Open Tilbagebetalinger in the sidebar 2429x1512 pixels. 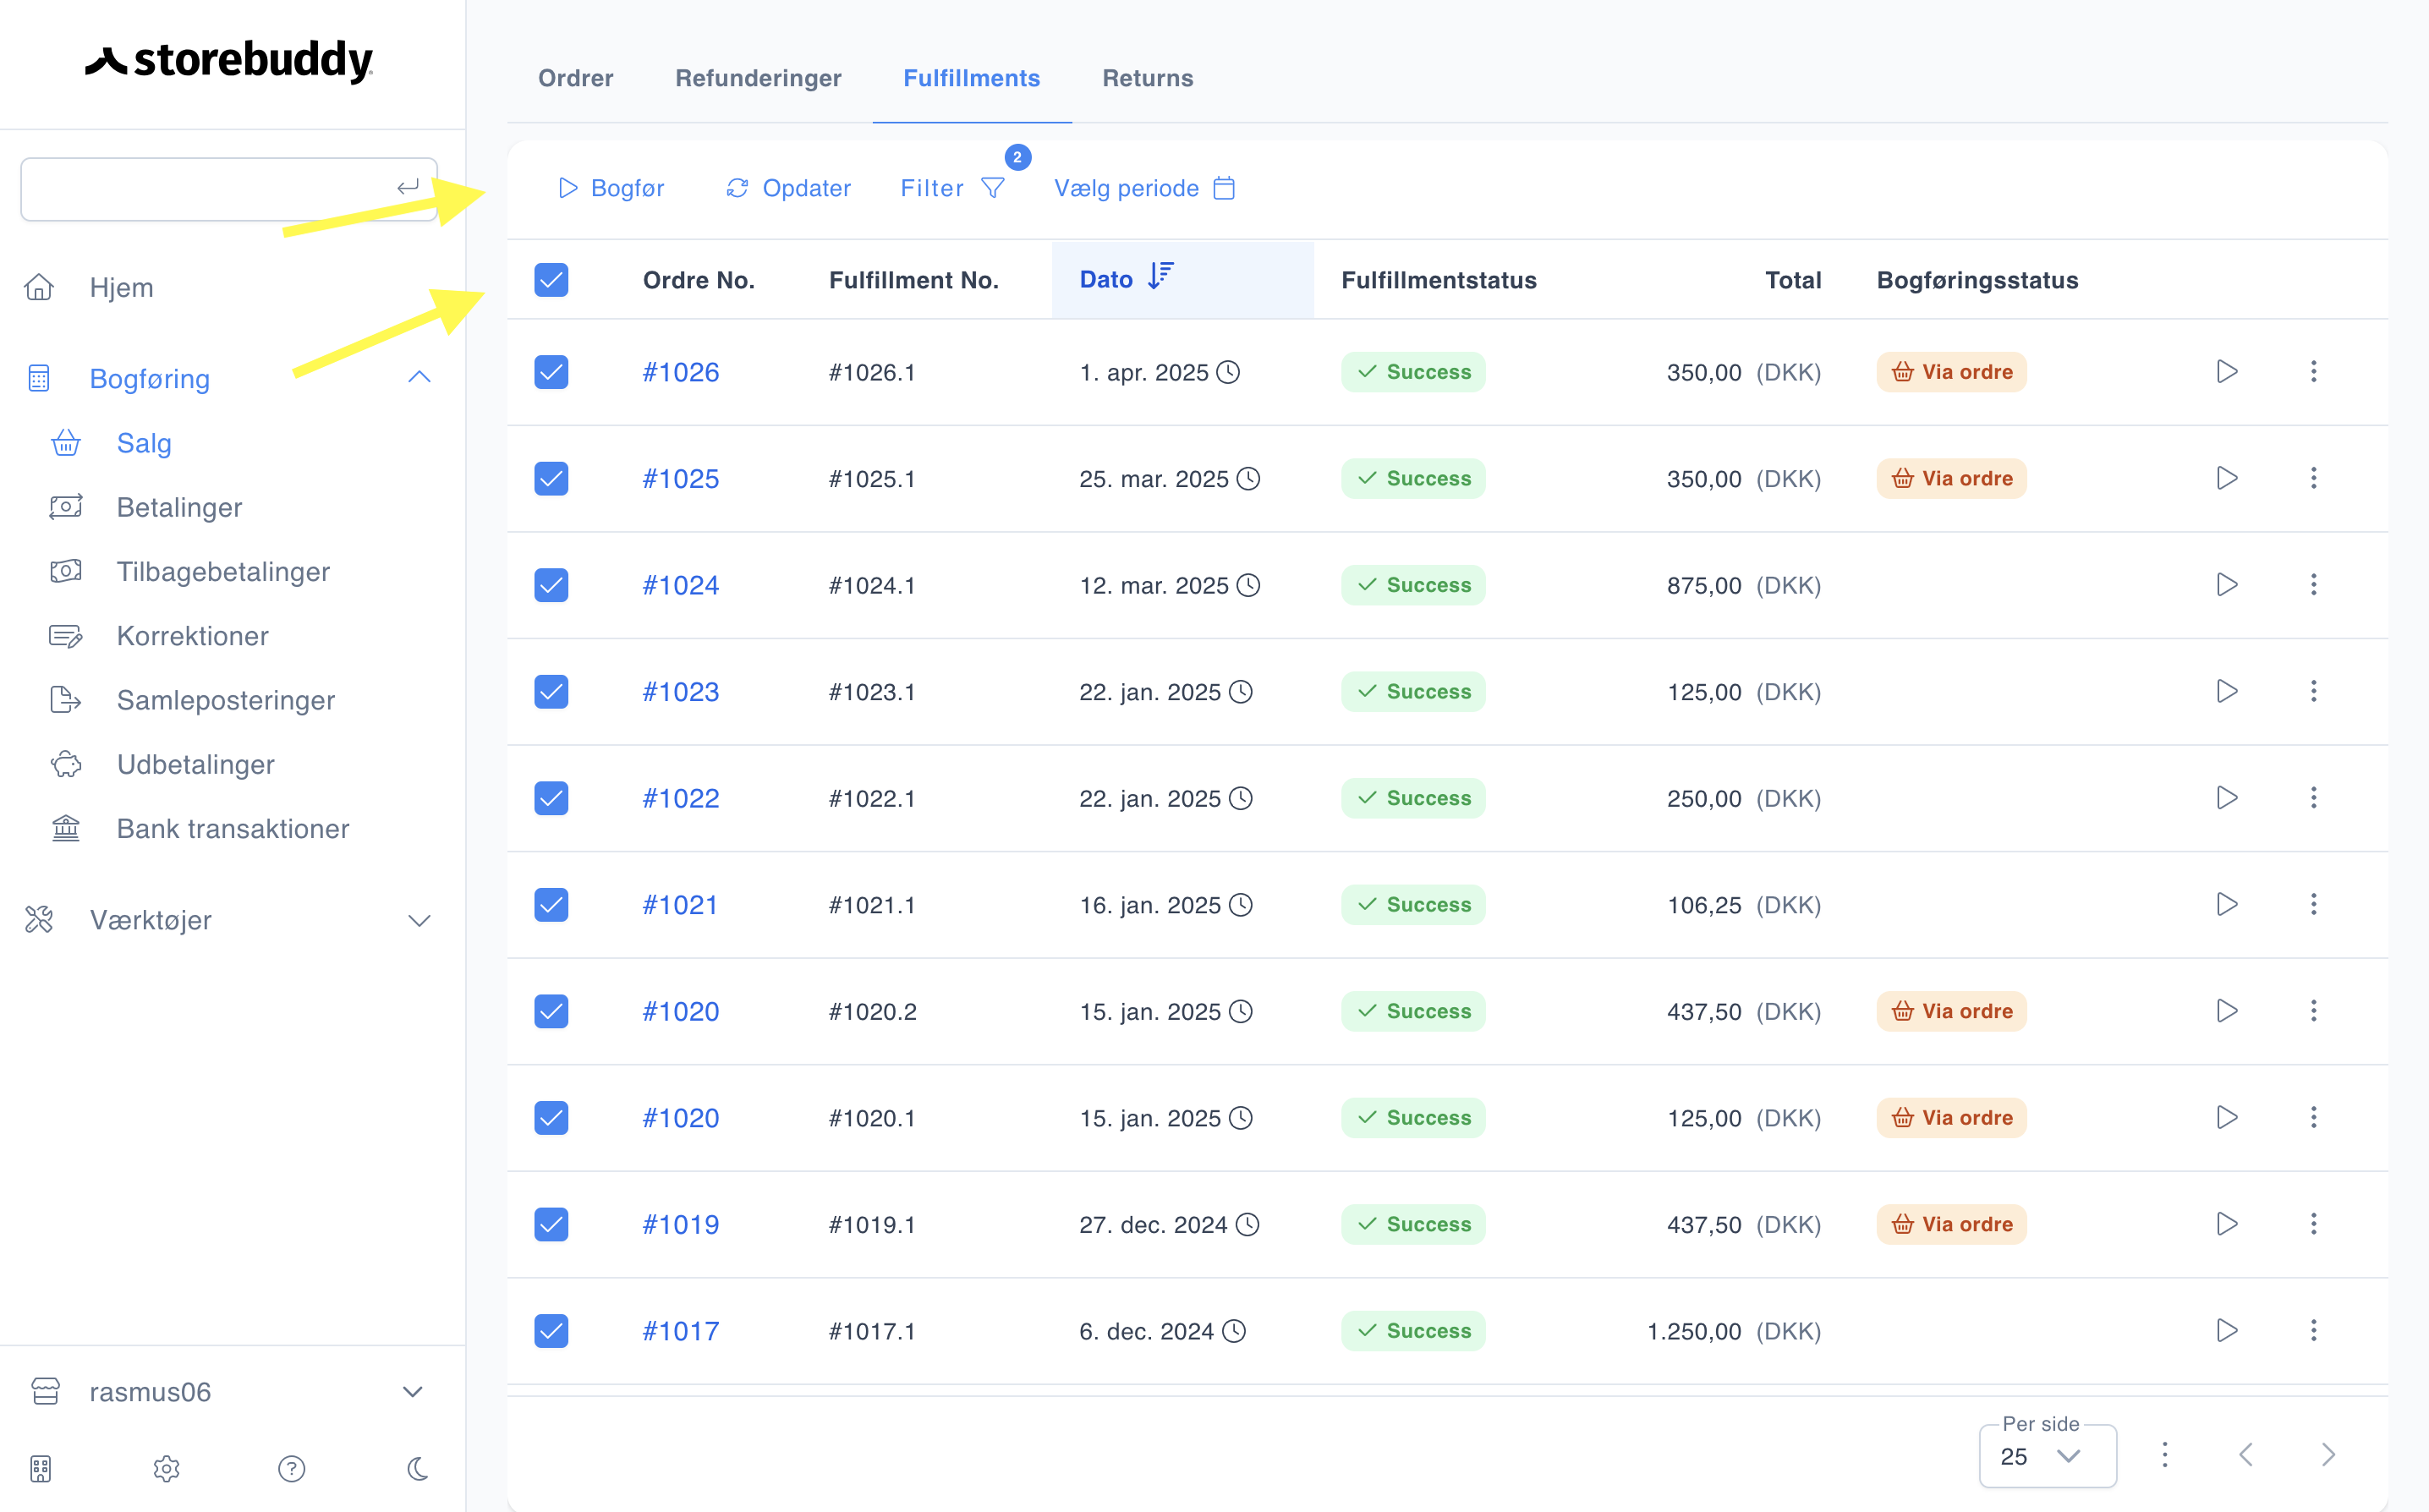tap(222, 571)
